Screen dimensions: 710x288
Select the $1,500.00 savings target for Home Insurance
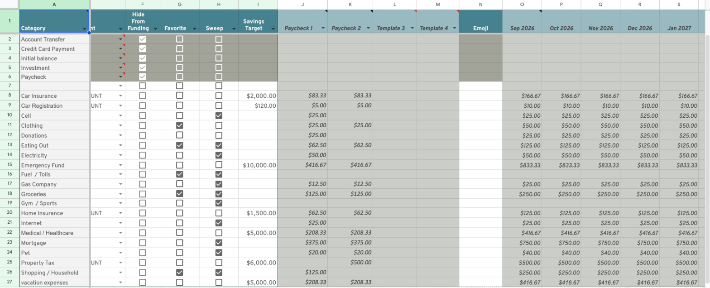(258, 213)
